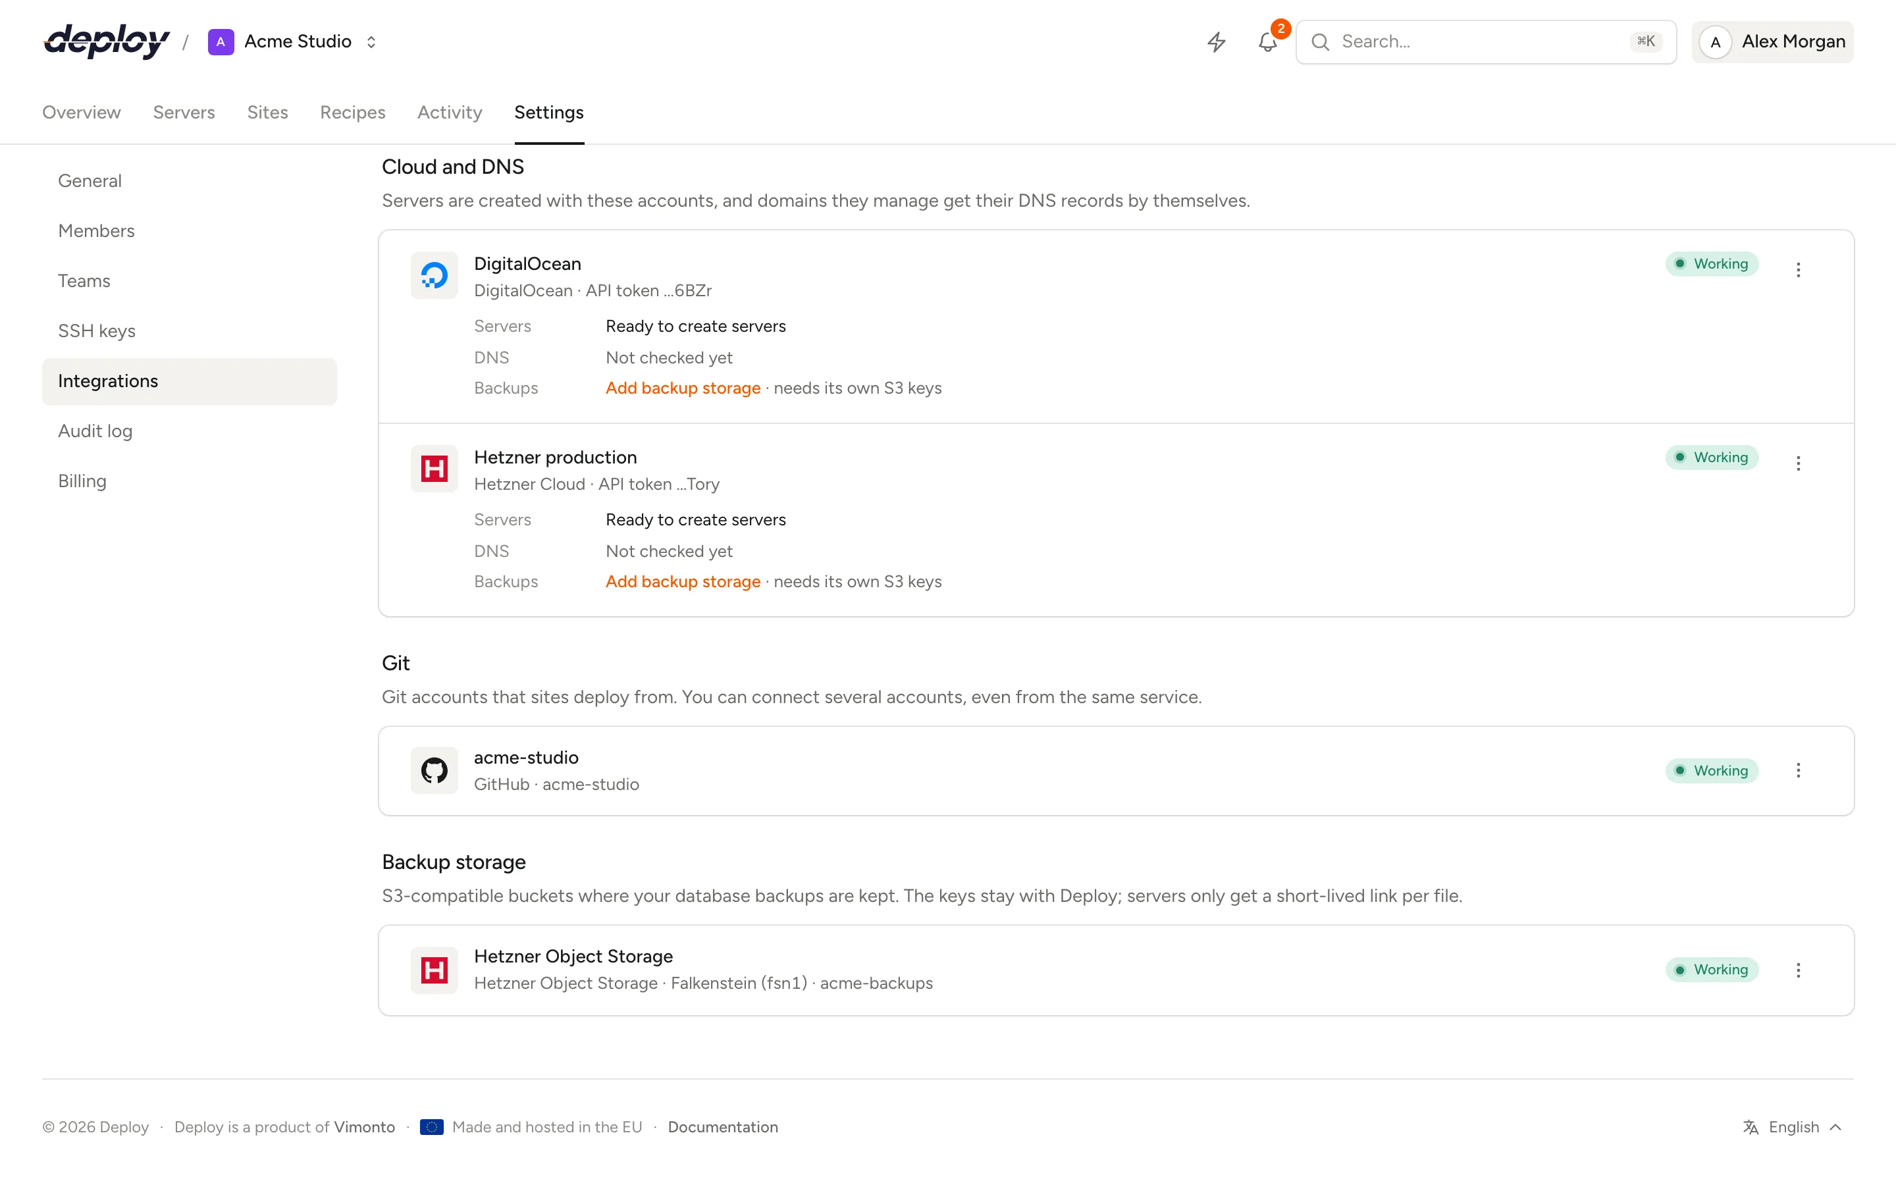Click the search magnifier icon
The width and height of the screenshot is (1896, 1185).
pyautogui.click(x=1320, y=41)
